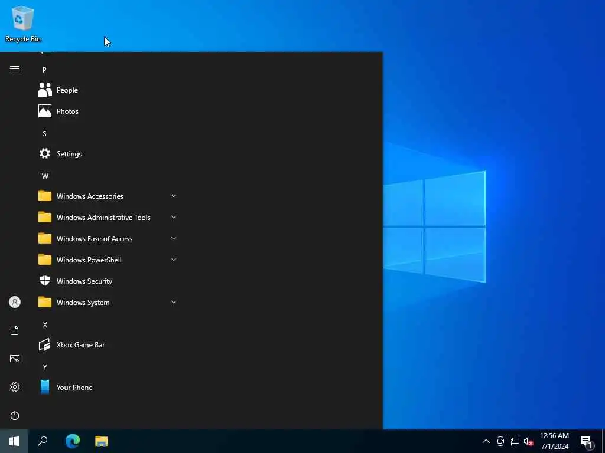Viewport: 605px width, 453px height.
Task: Click the Power button in Start sidebar
Action: coord(15,415)
